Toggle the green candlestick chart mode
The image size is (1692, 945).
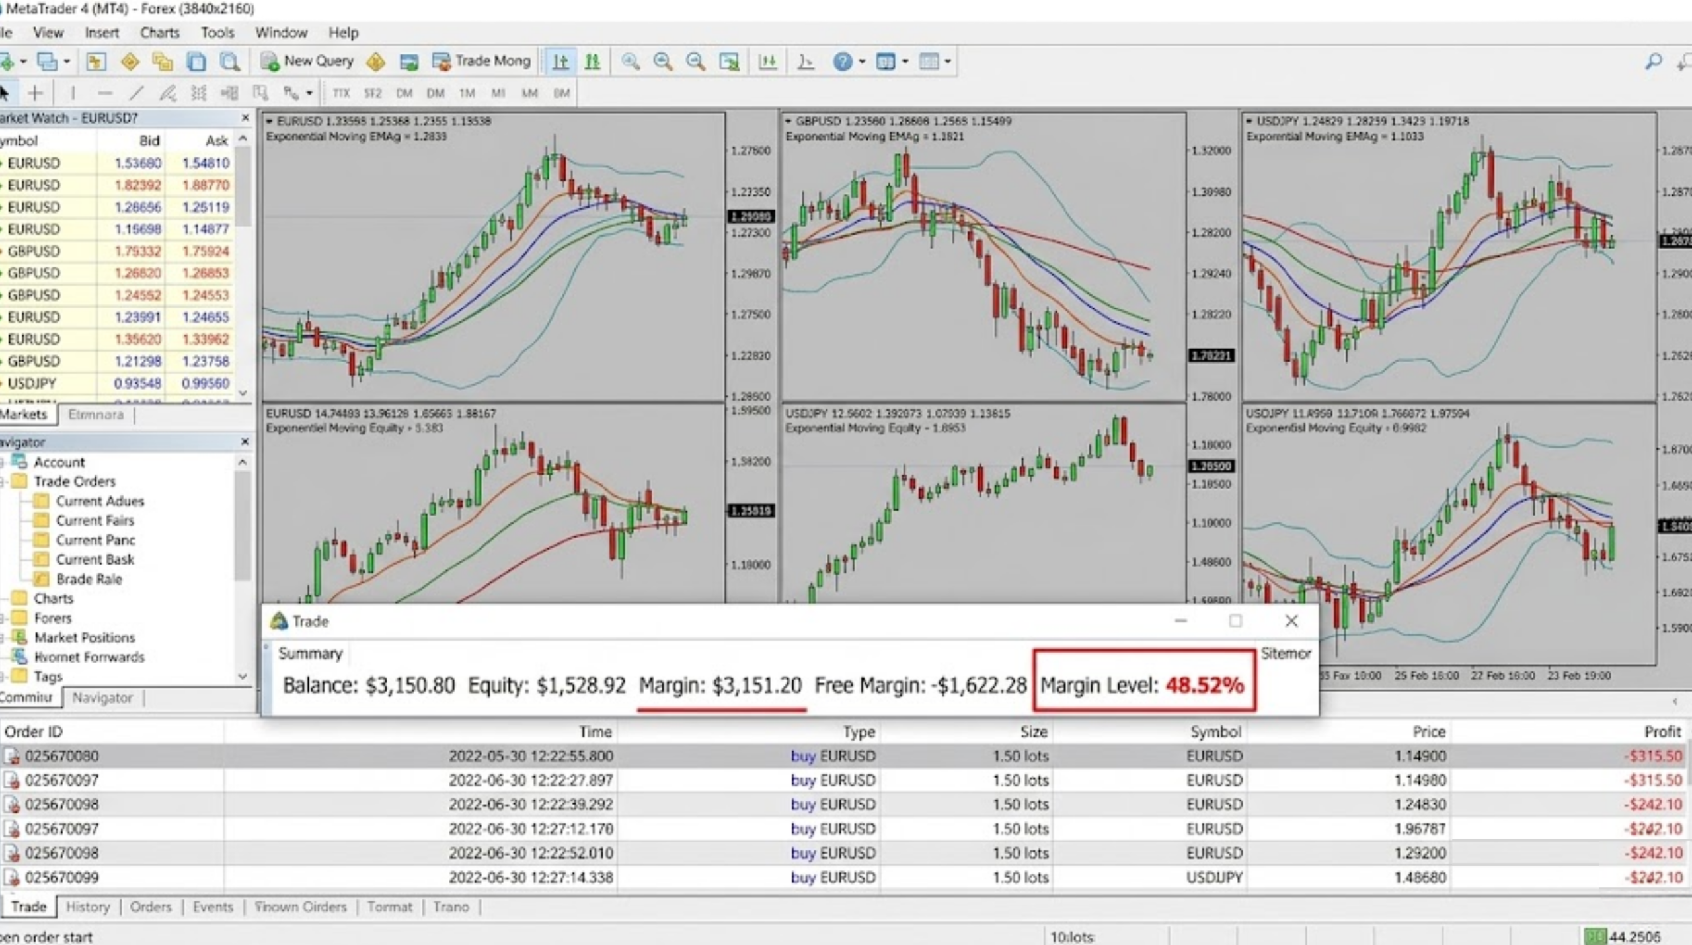point(592,62)
